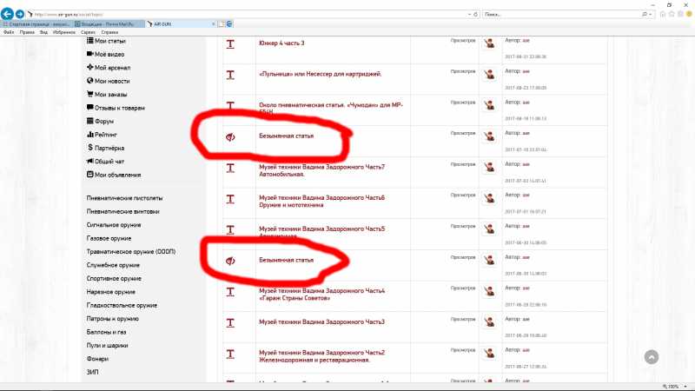
Task: Open Отзывы к товарам in the sidebar
Action: (116, 108)
